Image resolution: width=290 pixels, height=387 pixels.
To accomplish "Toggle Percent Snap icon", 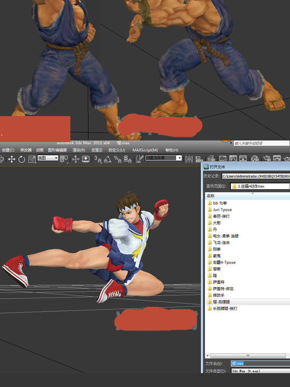I will pos(118,159).
